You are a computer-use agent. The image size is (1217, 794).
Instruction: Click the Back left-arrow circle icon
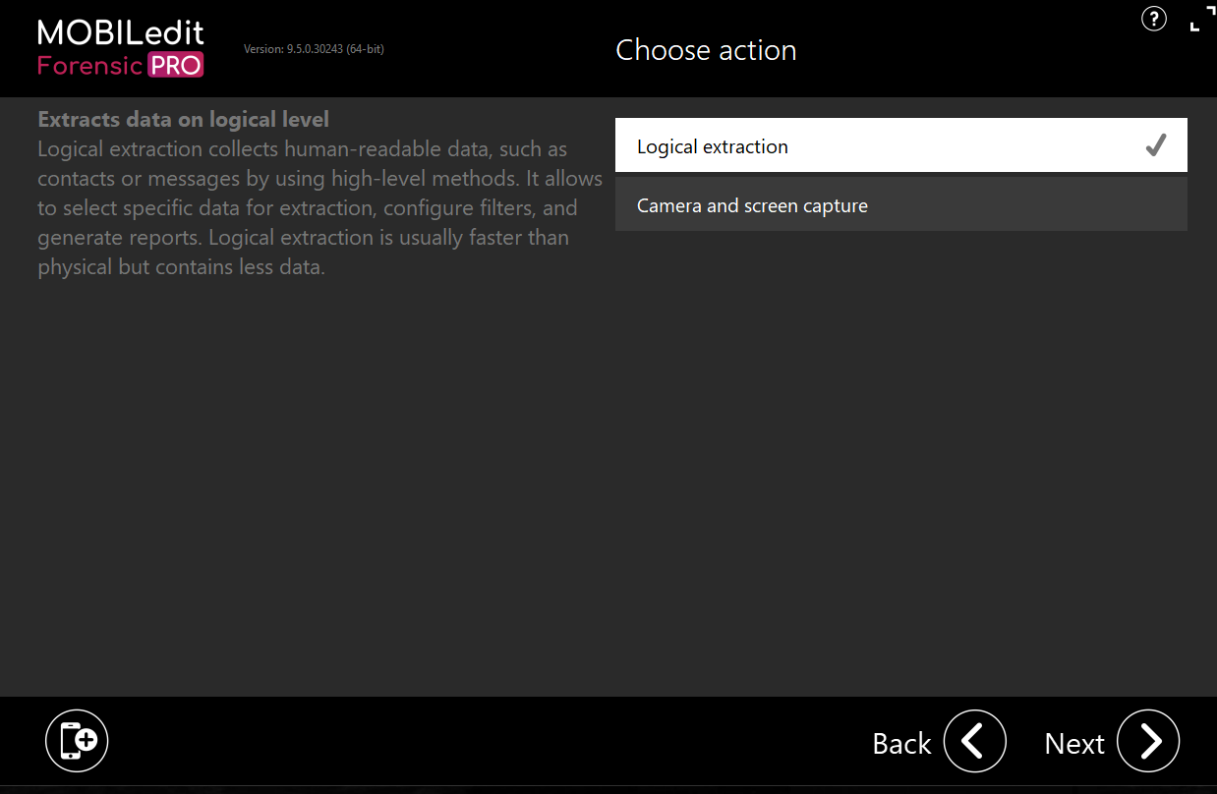point(974,741)
